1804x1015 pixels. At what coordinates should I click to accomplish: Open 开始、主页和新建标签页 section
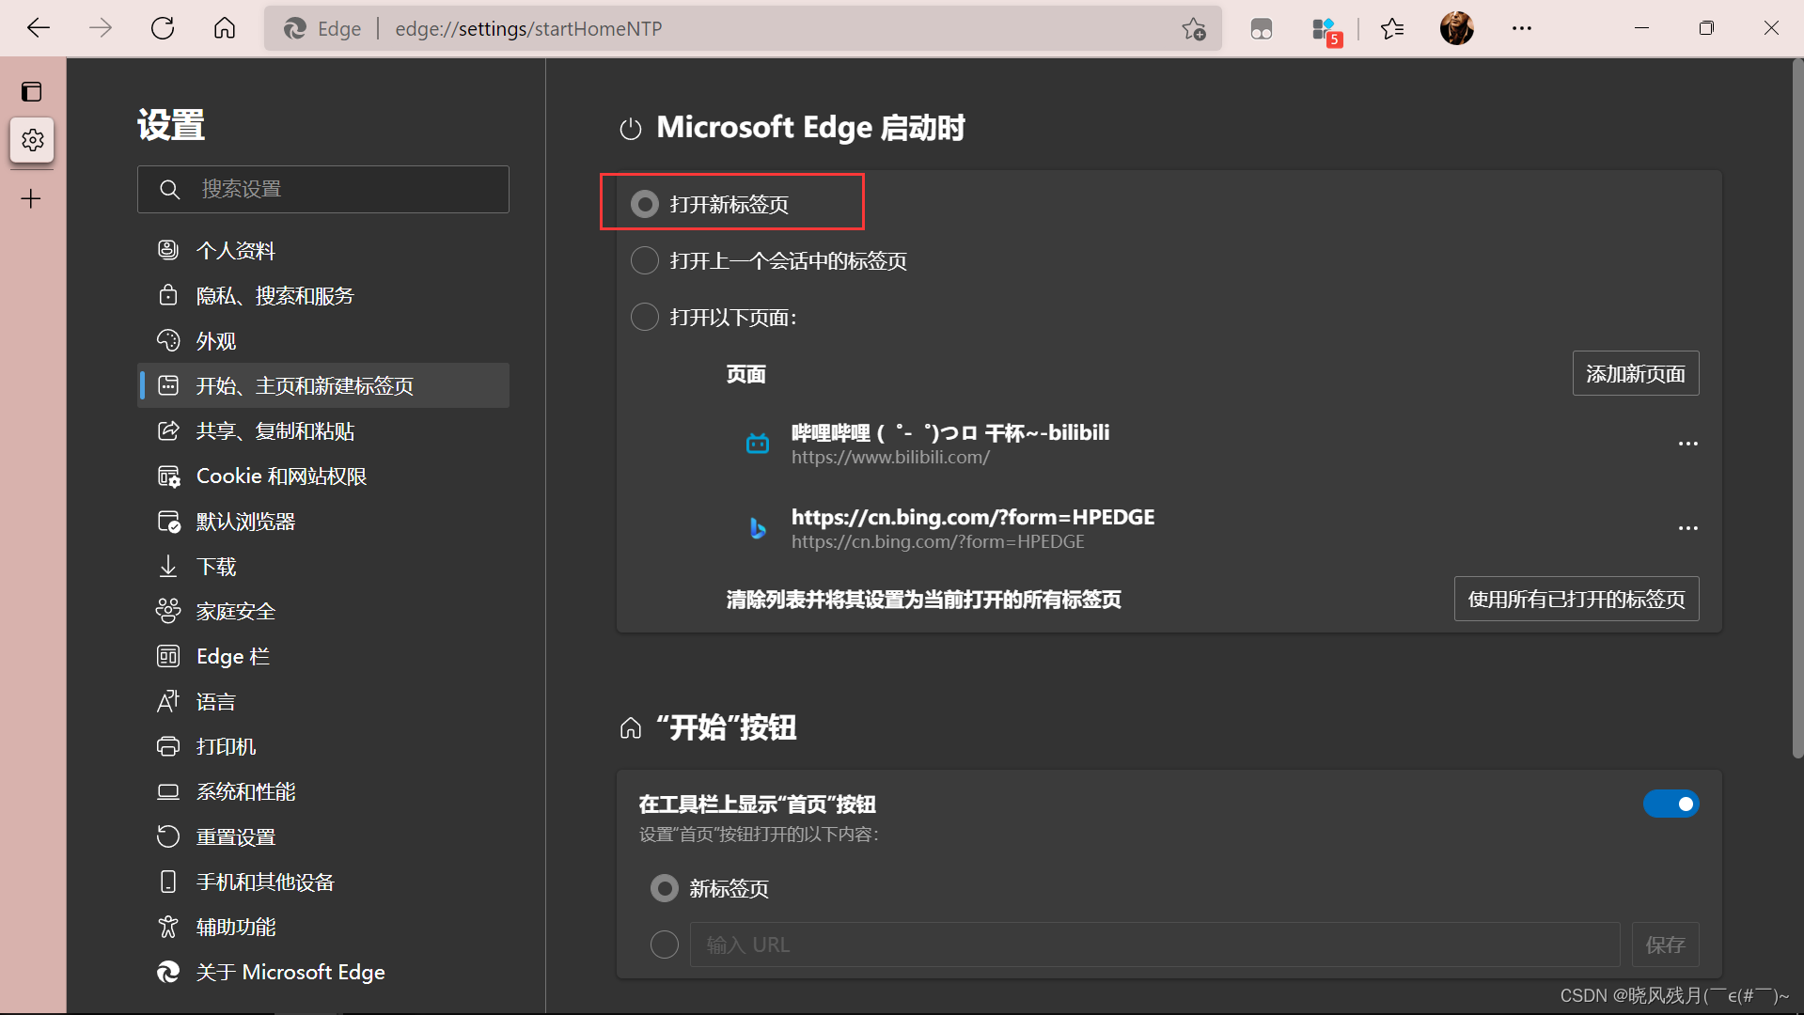click(323, 385)
